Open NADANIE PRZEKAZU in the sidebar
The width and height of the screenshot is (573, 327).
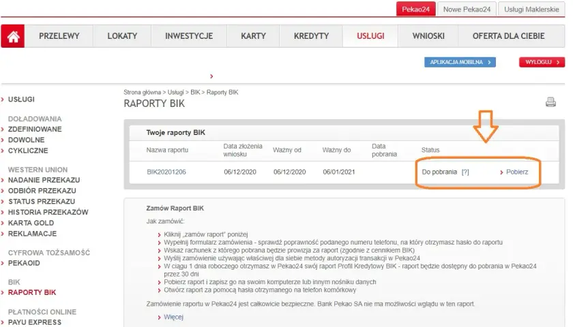click(44, 180)
